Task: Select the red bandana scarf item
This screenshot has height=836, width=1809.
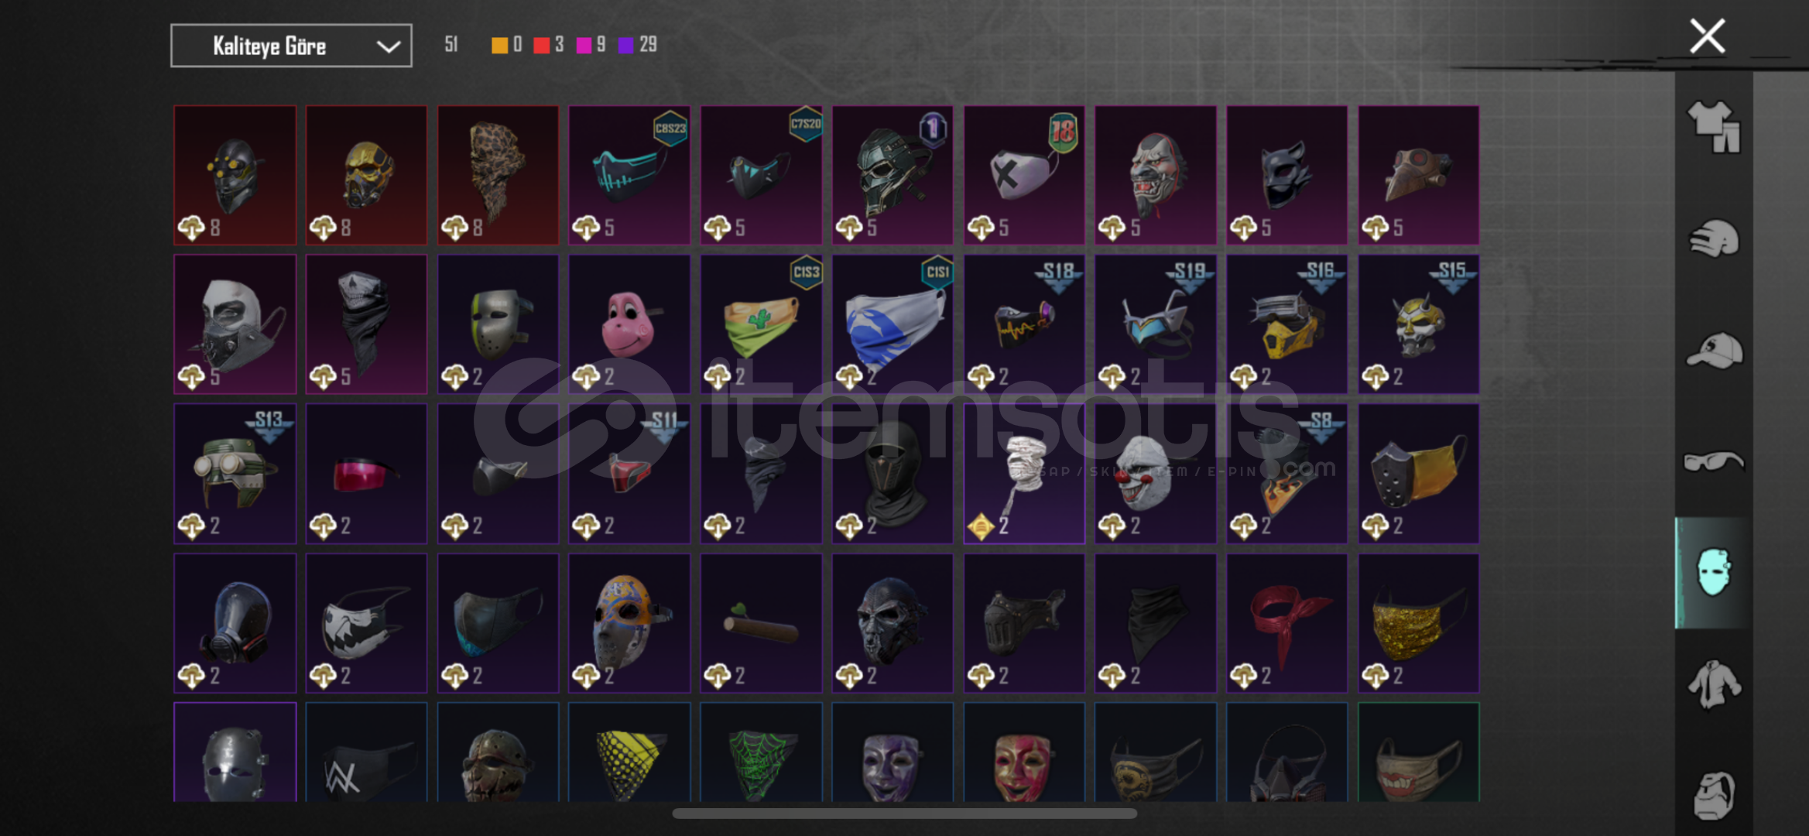Action: [1287, 622]
